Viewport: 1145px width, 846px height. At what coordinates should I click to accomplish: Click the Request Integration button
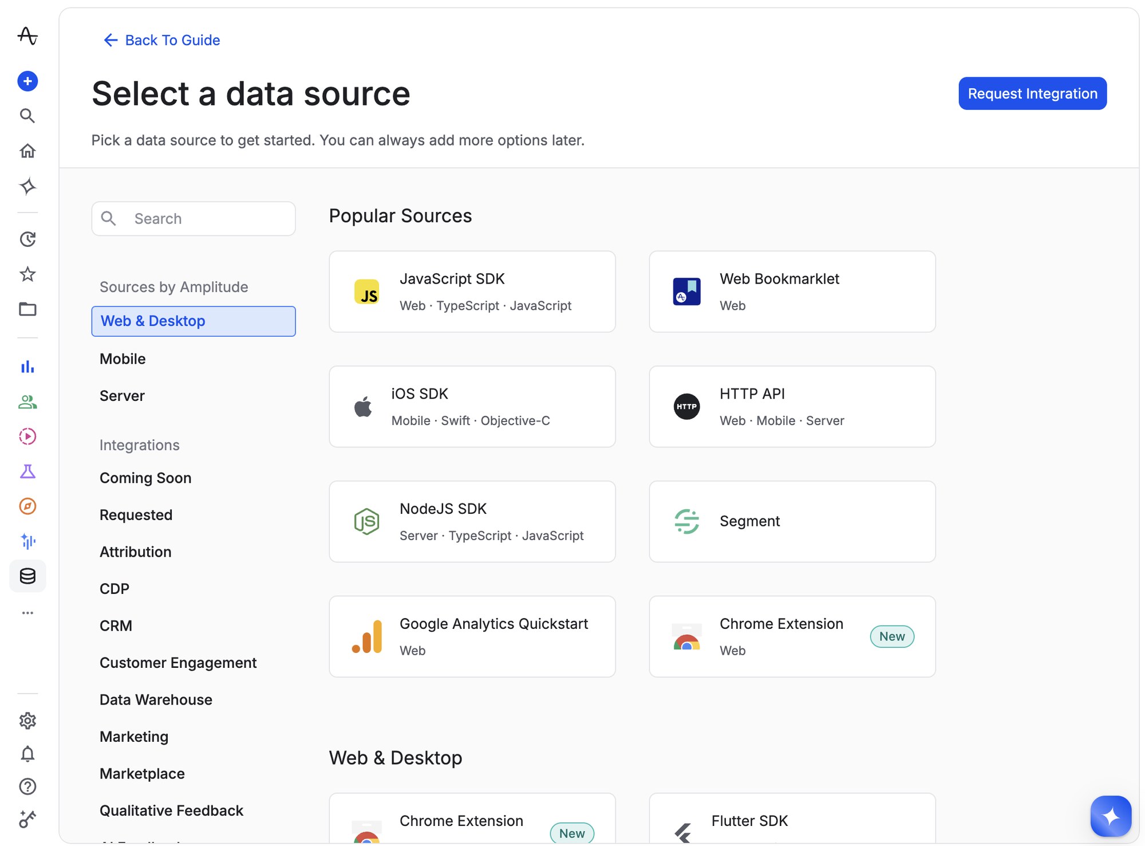point(1032,93)
